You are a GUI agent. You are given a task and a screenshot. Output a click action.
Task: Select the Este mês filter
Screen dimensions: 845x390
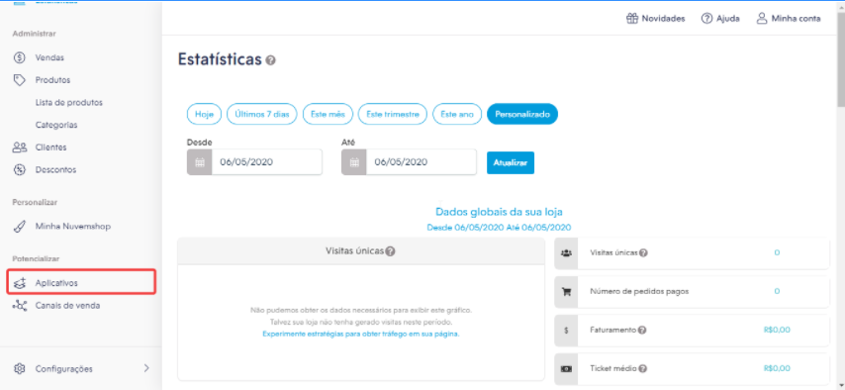point(328,115)
